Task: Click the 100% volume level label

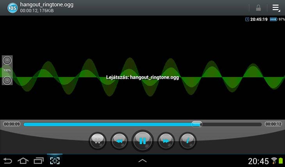Action: pos(7,70)
